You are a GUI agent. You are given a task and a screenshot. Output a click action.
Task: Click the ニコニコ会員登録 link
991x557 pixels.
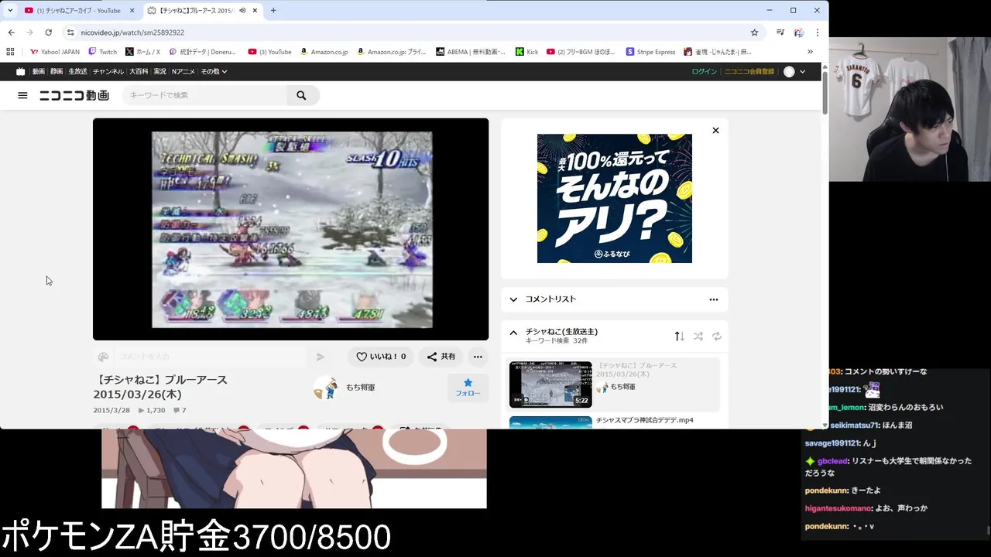tap(749, 71)
